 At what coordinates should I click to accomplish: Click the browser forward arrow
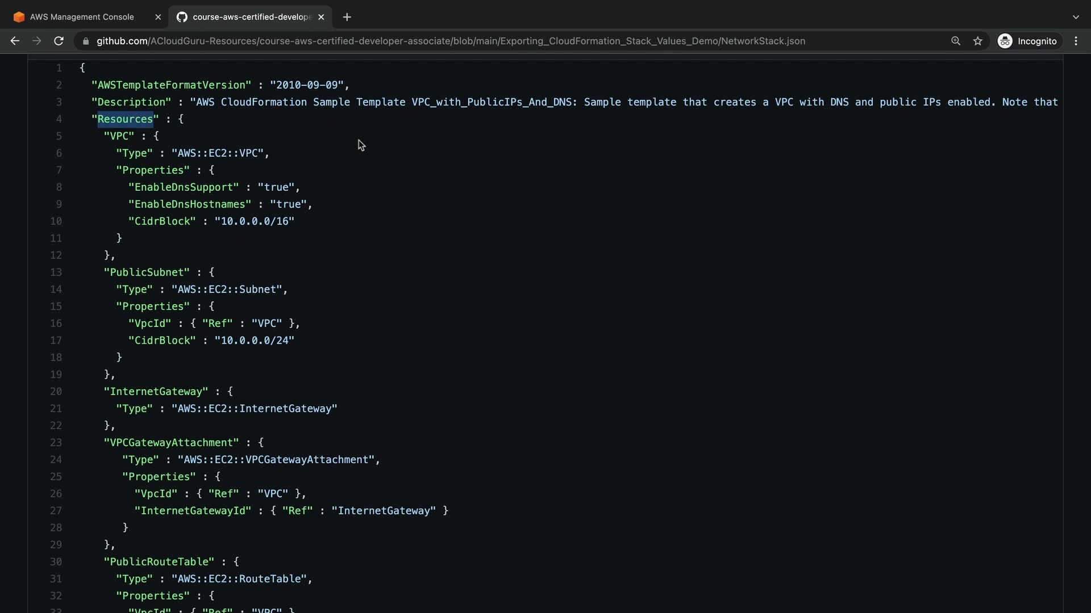36,41
